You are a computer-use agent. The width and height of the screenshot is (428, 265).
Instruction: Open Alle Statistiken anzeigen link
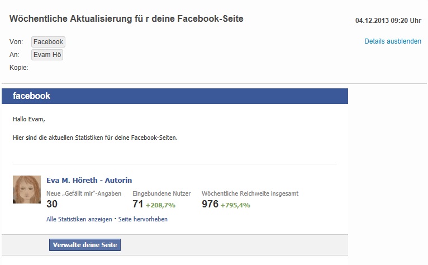(x=79, y=219)
